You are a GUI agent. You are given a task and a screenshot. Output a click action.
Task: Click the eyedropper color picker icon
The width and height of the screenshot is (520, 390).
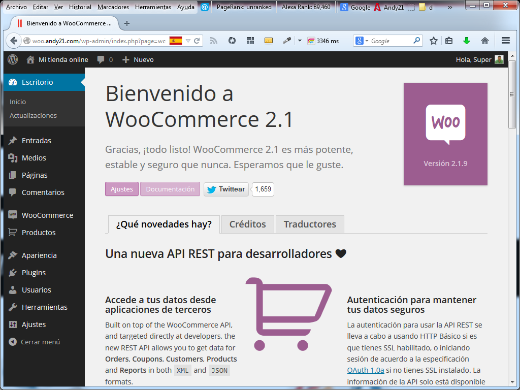point(286,41)
